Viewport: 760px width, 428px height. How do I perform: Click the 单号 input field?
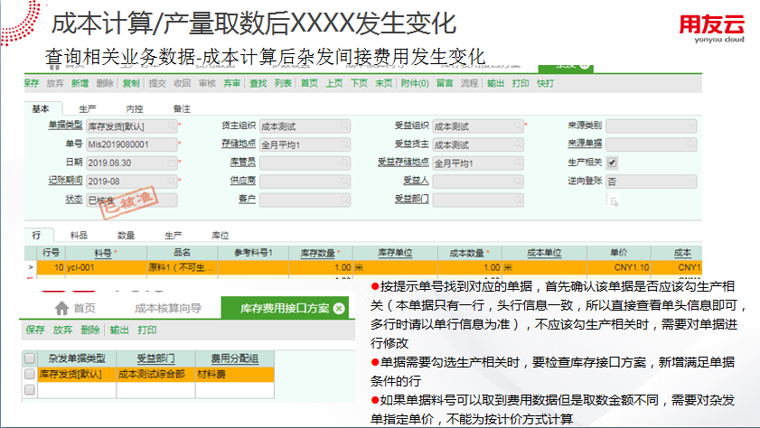[x=127, y=144]
